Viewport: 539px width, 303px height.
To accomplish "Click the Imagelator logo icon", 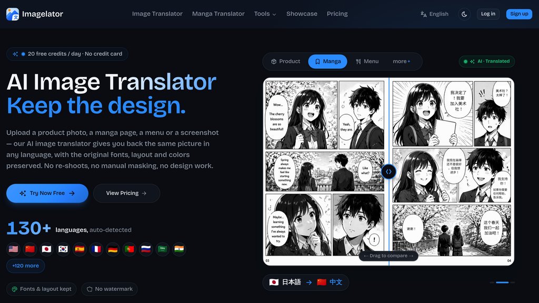I will (x=13, y=14).
